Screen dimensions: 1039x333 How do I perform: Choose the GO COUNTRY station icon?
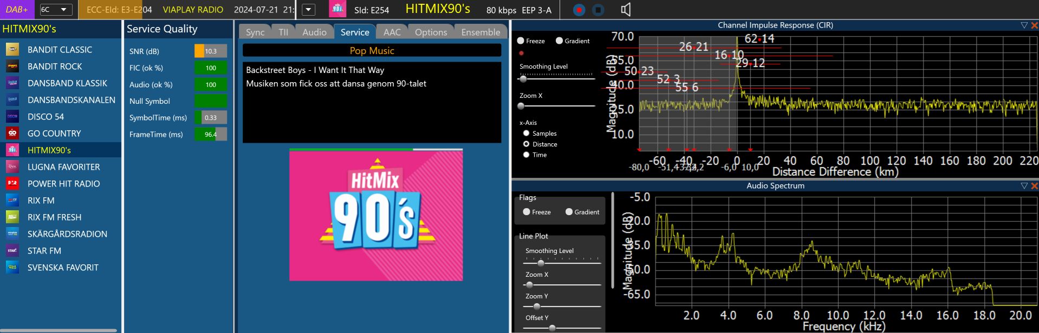tap(12, 134)
